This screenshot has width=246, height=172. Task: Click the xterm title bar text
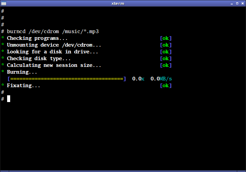point(118,3)
